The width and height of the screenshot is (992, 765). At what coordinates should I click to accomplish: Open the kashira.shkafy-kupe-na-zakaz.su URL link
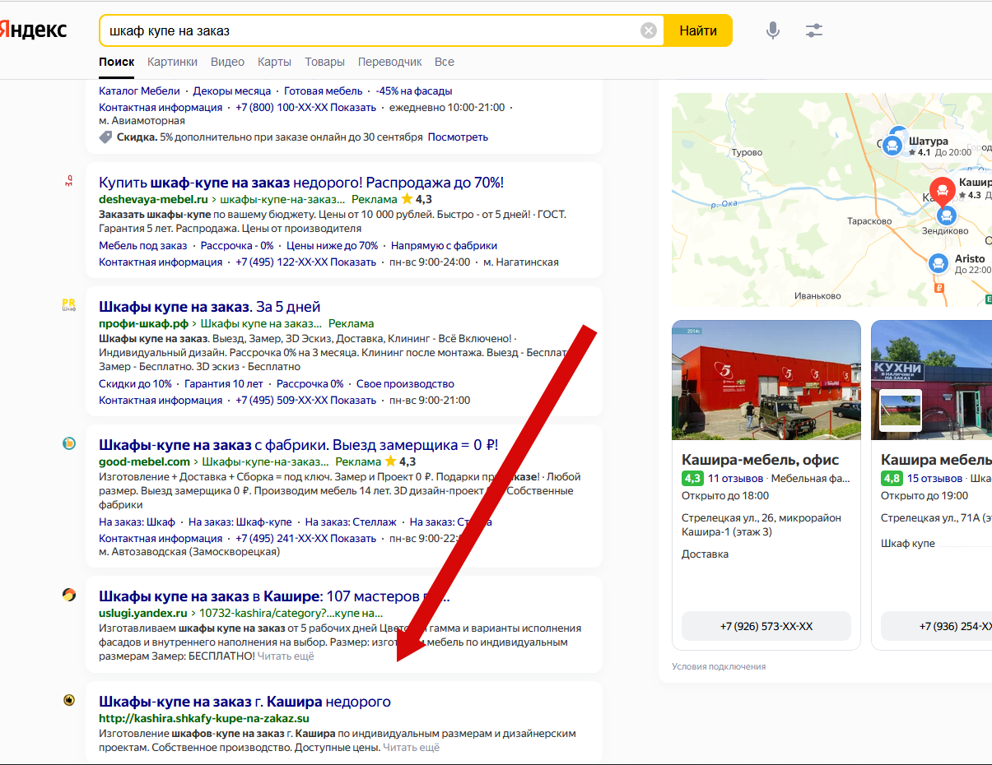tap(204, 719)
